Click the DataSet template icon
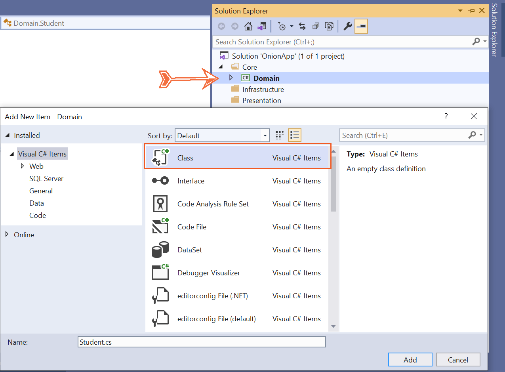505x372 pixels. pos(160,250)
